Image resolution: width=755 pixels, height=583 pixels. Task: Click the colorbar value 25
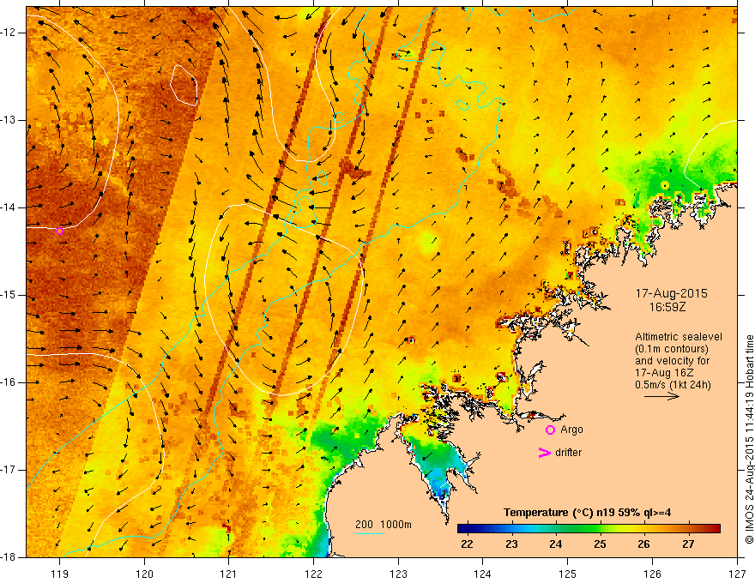pyautogui.click(x=600, y=544)
